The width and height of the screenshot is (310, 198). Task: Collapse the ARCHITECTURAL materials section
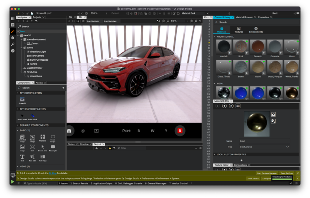pos(214,37)
